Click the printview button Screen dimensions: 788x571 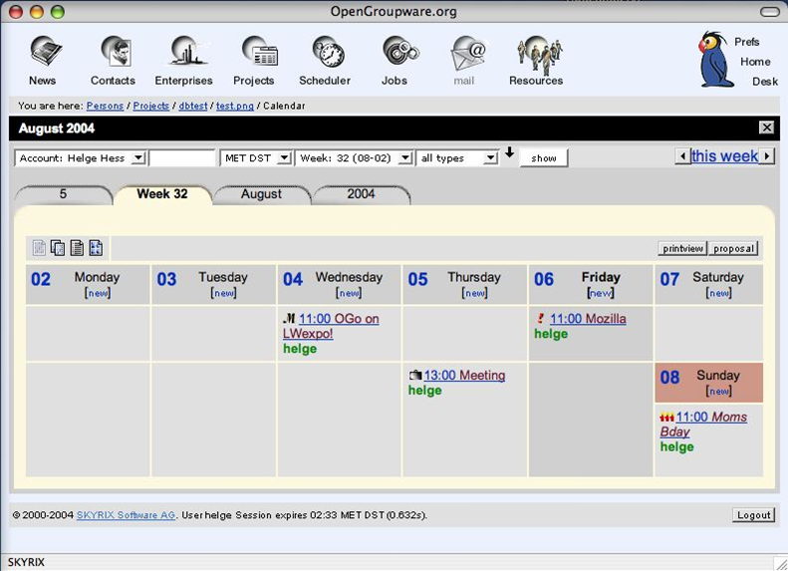click(682, 248)
